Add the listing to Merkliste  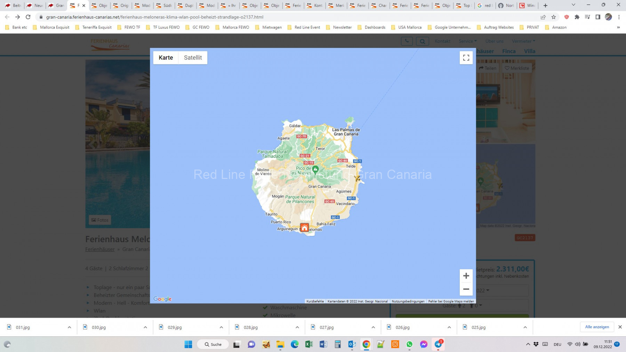pos(517,68)
